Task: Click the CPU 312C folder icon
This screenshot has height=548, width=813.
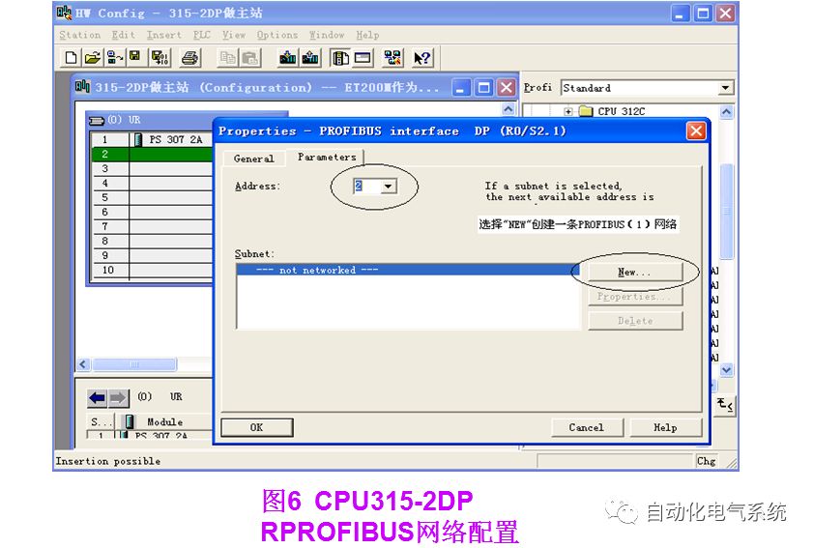Action: pyautogui.click(x=586, y=111)
